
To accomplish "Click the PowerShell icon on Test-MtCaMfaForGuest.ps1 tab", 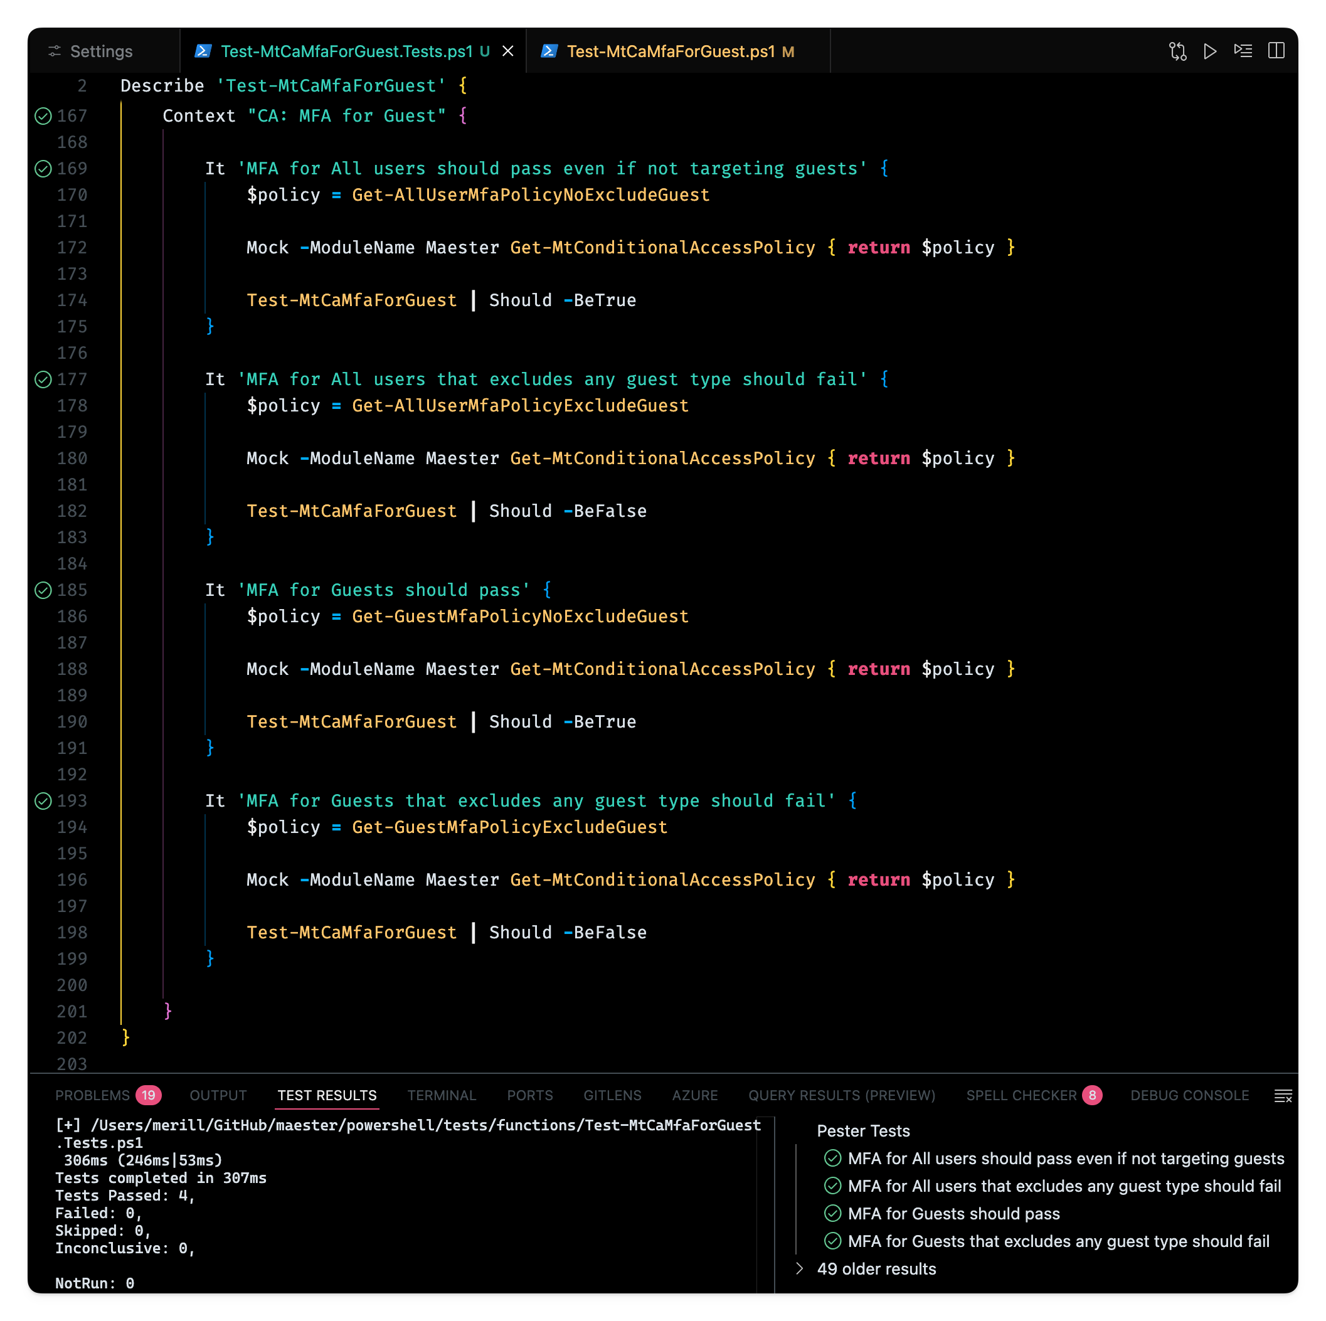I will [x=549, y=51].
